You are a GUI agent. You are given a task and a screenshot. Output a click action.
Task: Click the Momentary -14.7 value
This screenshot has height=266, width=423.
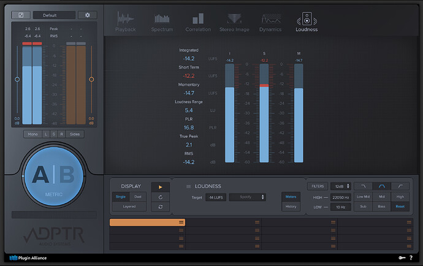point(189,93)
